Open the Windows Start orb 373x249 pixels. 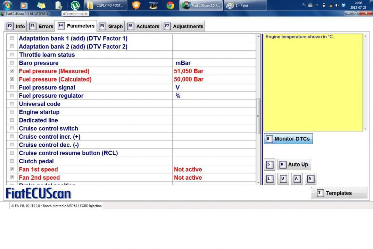pyautogui.click(x=7, y=5)
